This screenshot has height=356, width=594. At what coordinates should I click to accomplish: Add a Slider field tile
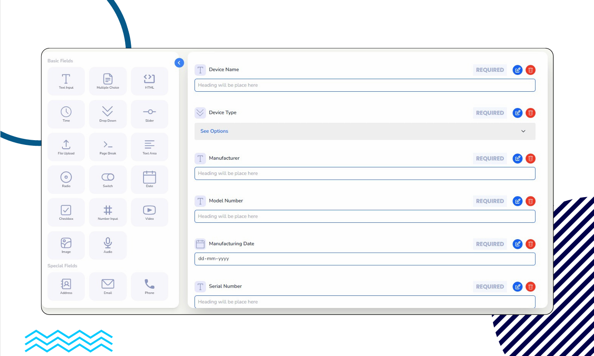[149, 114]
